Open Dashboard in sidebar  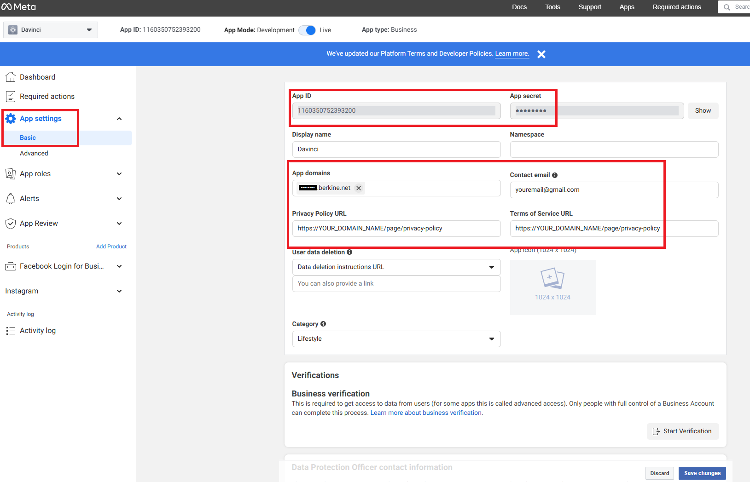[x=37, y=77]
